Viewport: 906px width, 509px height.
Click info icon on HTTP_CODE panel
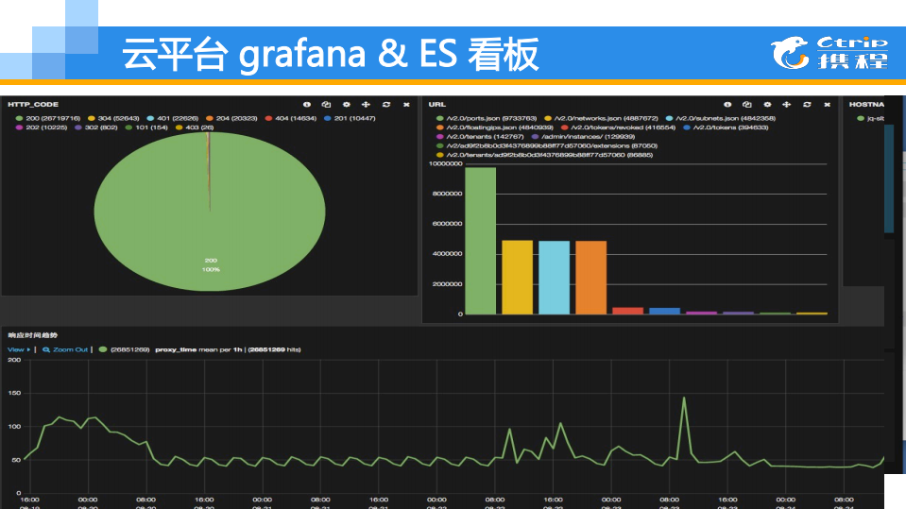pos(306,104)
